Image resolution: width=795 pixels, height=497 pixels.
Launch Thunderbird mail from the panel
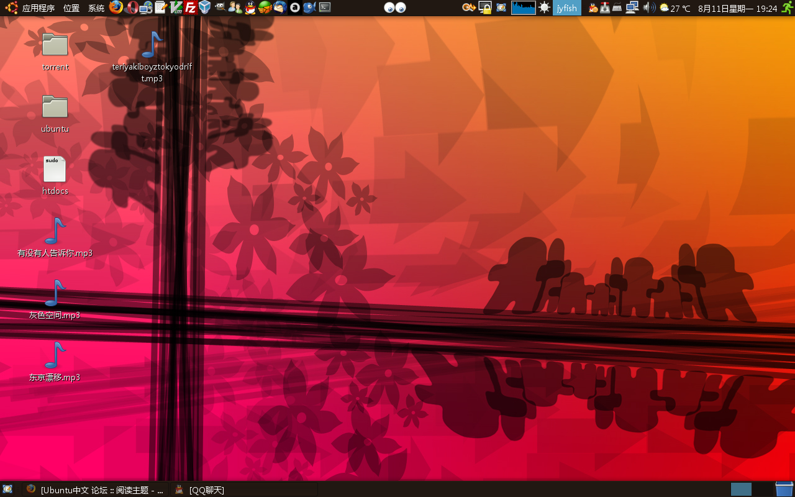coord(279,7)
